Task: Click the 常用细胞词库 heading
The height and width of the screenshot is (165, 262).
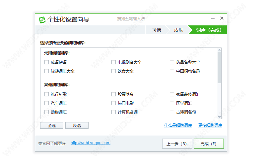Action: click(x=57, y=53)
